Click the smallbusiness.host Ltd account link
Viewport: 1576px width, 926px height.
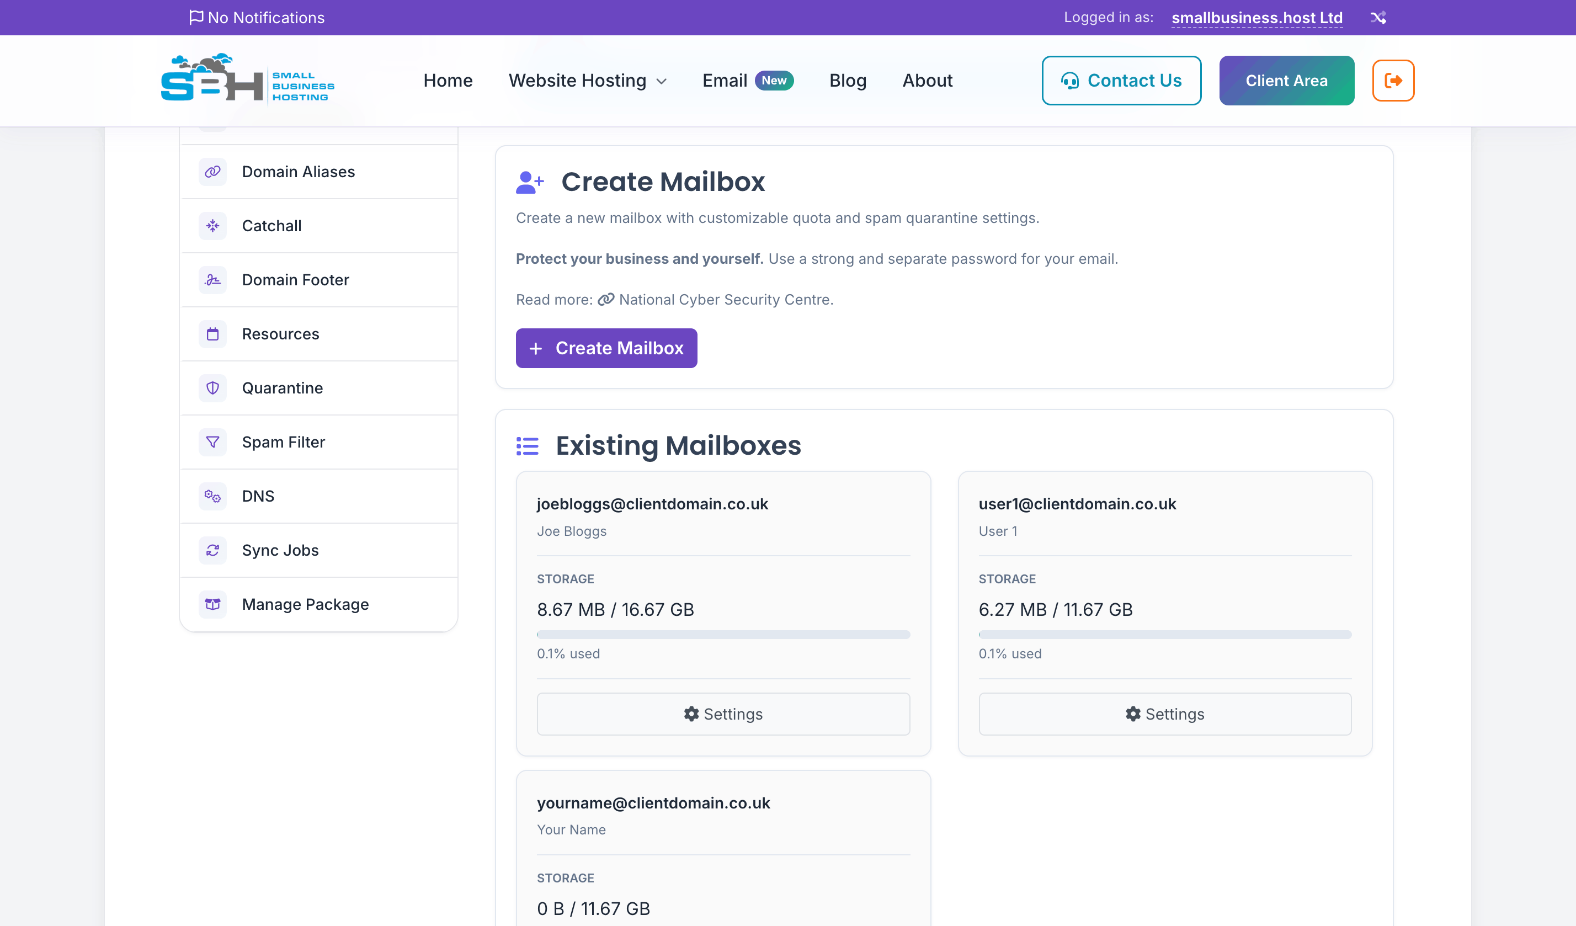[x=1257, y=18]
